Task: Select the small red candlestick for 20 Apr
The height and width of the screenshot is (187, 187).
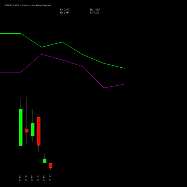Action: [x=27, y=131]
